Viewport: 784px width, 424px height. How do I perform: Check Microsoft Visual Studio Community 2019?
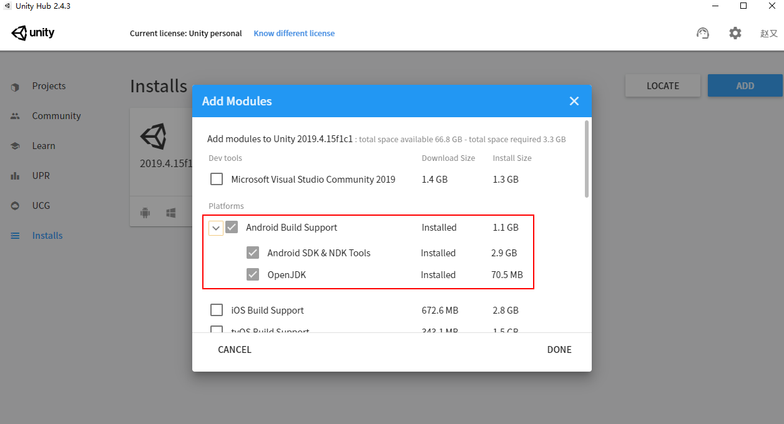pos(217,180)
